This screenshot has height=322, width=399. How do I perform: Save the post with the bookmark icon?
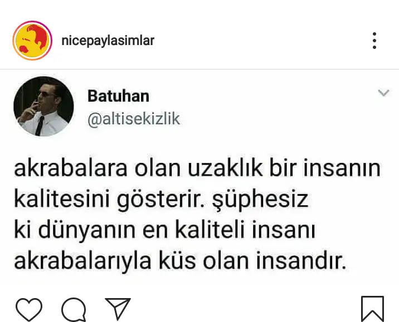pyautogui.click(x=372, y=309)
